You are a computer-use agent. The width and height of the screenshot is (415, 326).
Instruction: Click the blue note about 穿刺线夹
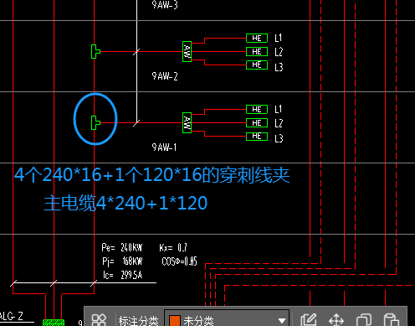point(152,175)
